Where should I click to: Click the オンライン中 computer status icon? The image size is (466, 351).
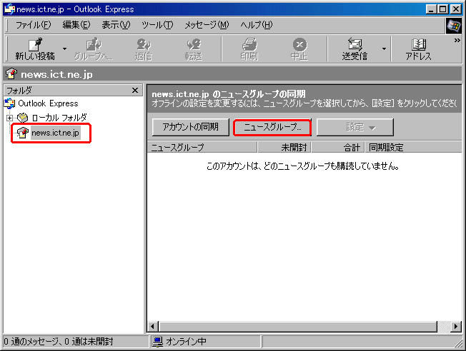157,342
